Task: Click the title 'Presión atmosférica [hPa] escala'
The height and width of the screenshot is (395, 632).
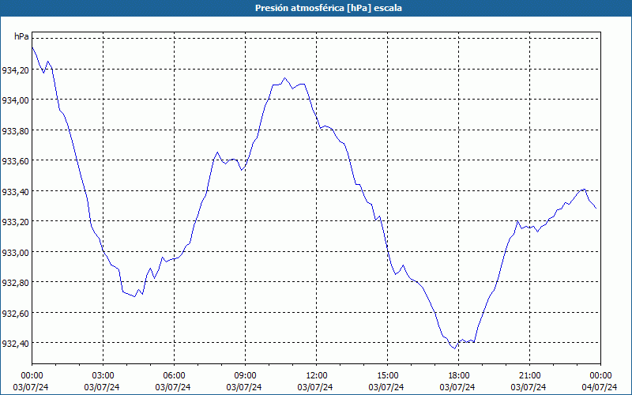Action: (329, 8)
